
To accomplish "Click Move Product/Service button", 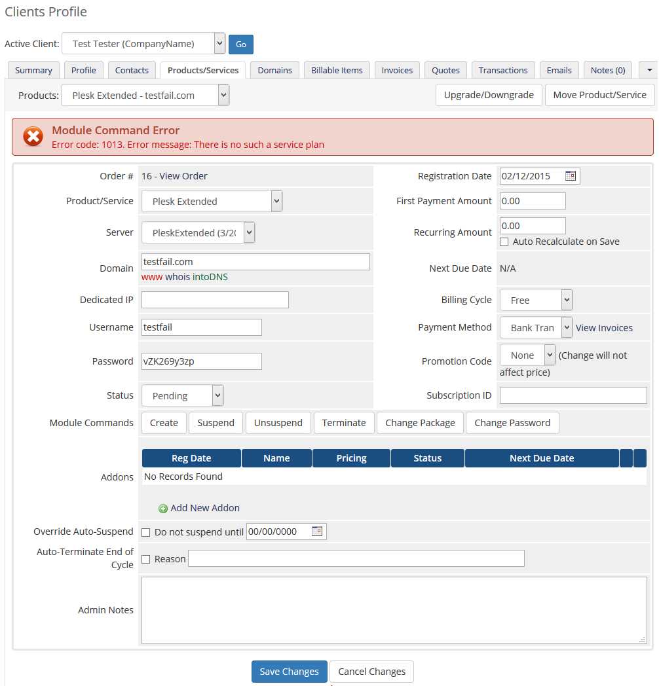I will click(599, 95).
